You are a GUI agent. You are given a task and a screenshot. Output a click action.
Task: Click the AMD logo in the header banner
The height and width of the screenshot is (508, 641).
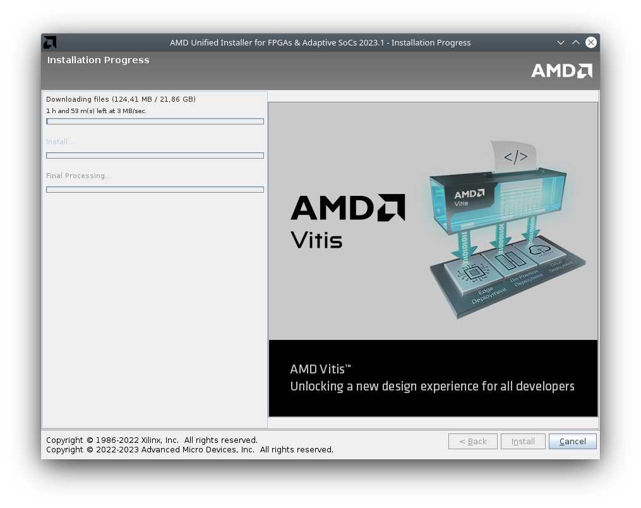tap(561, 71)
